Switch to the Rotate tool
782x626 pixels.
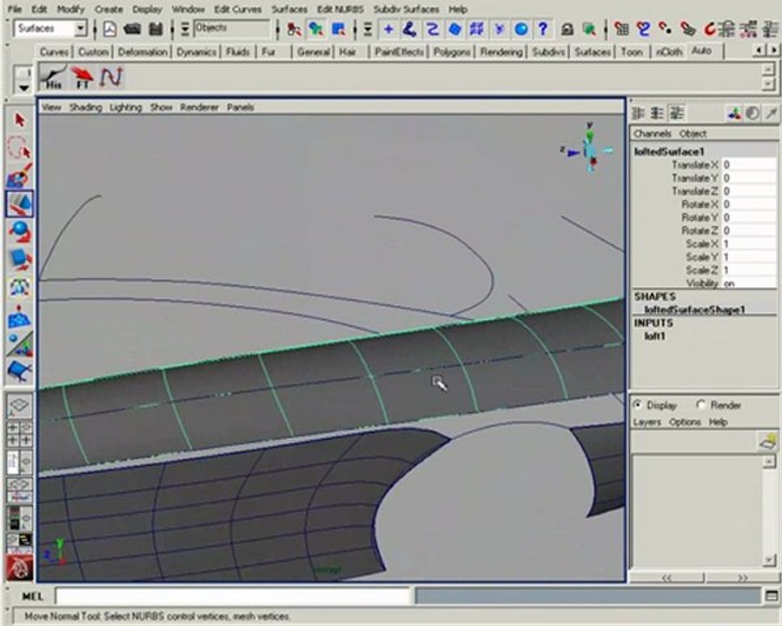click(20, 231)
